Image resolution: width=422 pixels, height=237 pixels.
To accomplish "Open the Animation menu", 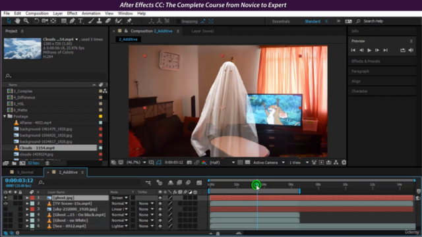I will [91, 13].
